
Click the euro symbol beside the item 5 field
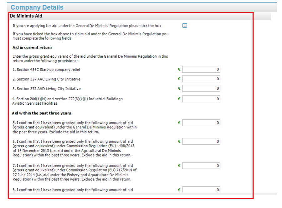pos(179,123)
